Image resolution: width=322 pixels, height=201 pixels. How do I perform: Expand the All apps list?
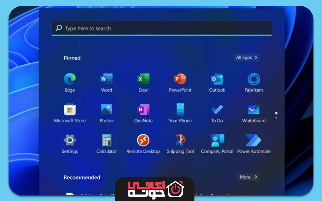coord(247,58)
